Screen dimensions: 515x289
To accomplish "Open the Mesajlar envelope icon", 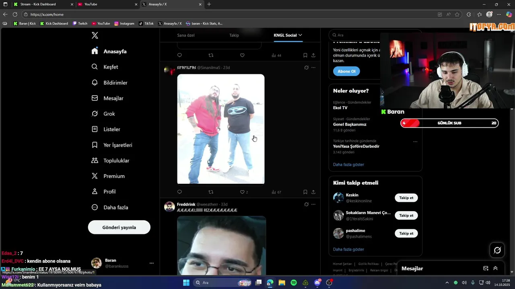I will (95, 98).
